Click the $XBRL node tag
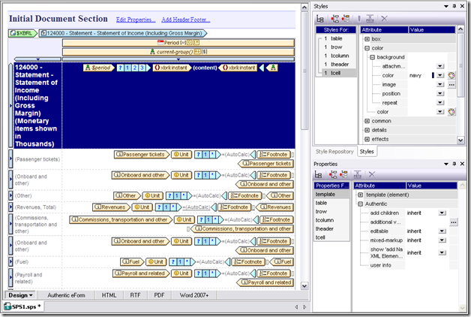This screenshot has width=471, height=317. click(22, 33)
